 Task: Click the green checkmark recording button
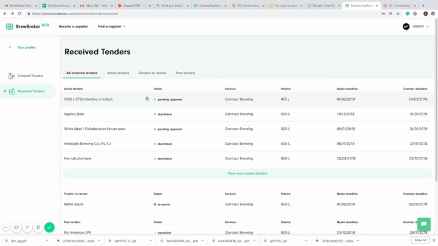point(49,227)
